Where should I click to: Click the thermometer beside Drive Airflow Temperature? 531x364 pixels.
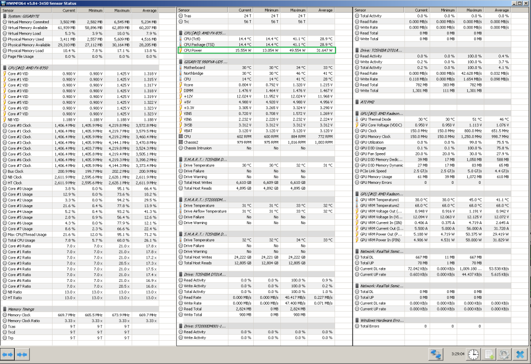point(181,211)
